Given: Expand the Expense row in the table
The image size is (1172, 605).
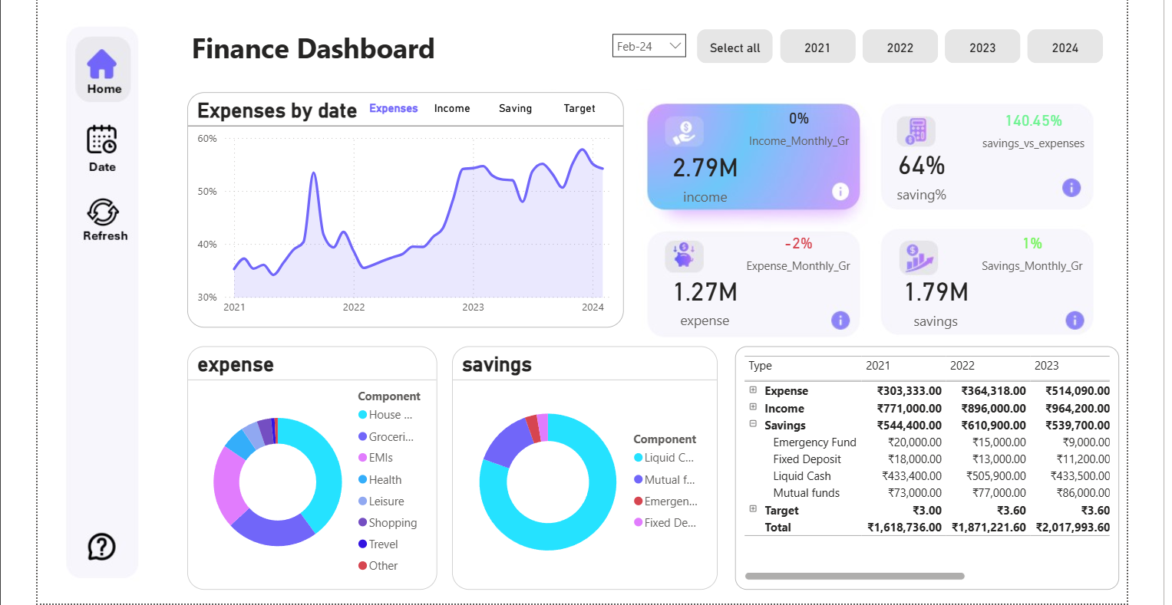Looking at the screenshot, I should 752,390.
